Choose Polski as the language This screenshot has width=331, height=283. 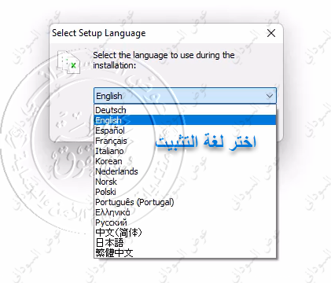pyautogui.click(x=185, y=192)
